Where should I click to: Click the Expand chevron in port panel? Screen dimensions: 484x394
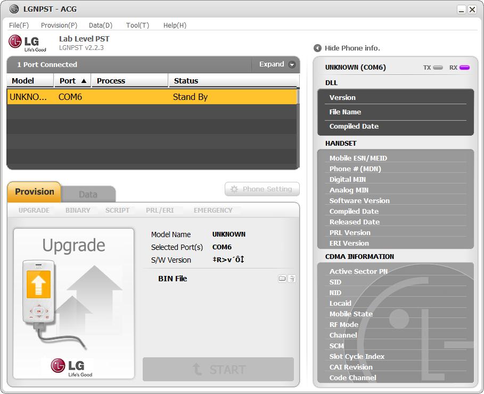[292, 64]
